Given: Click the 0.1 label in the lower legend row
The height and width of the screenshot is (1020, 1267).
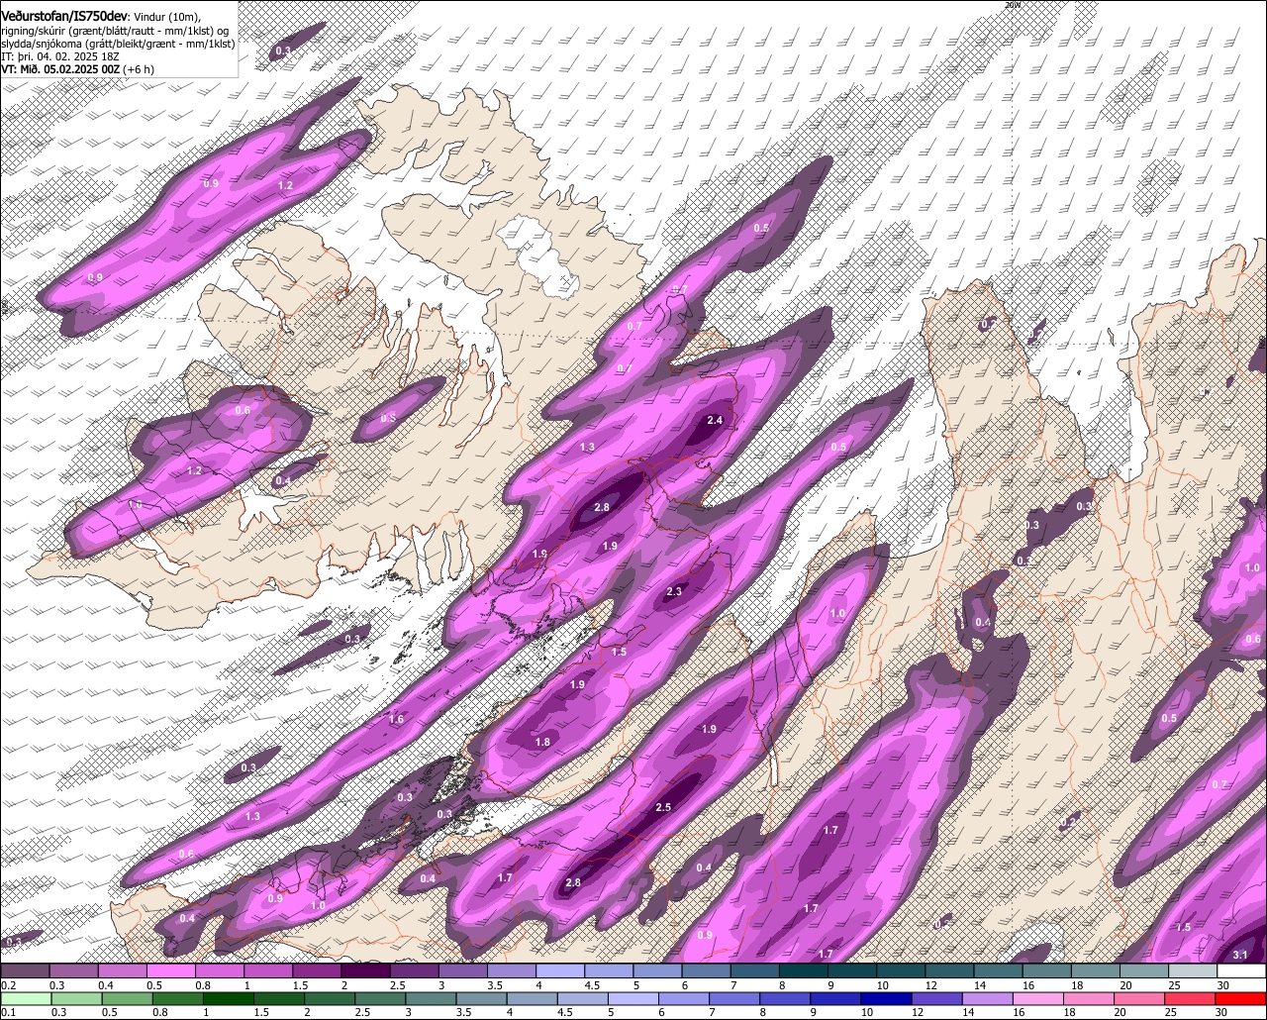Looking at the screenshot, I should (8, 1012).
